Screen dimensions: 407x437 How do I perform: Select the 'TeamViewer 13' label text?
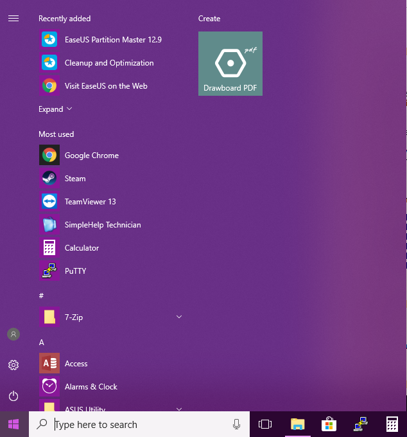pyautogui.click(x=91, y=202)
